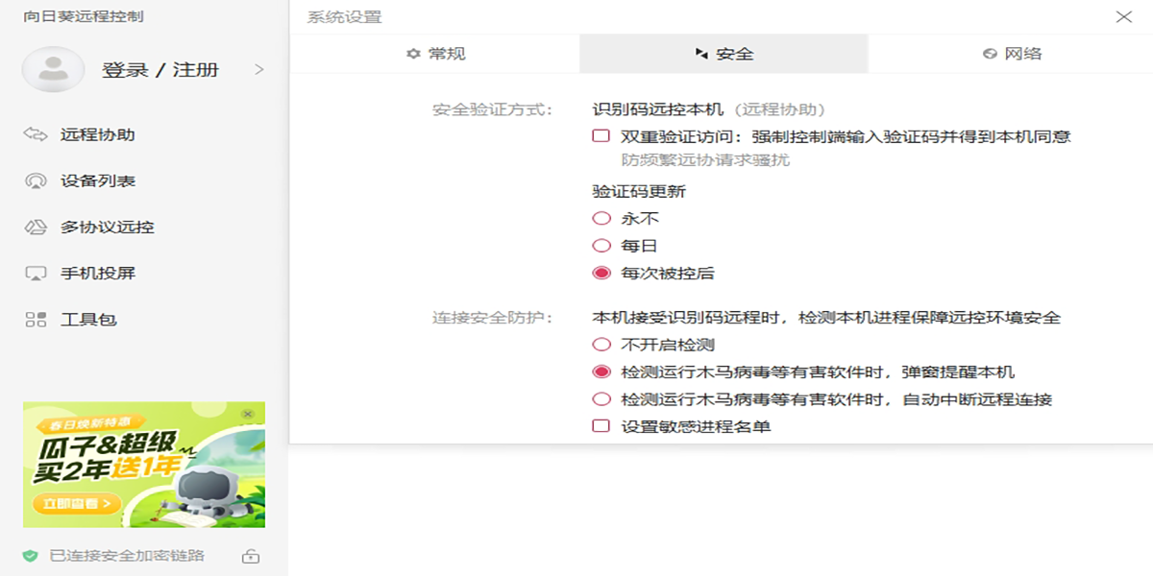The height and width of the screenshot is (576, 1153).
Task: Open Phone Screen Mirroring (手机投屏) icon
Action: (x=36, y=273)
